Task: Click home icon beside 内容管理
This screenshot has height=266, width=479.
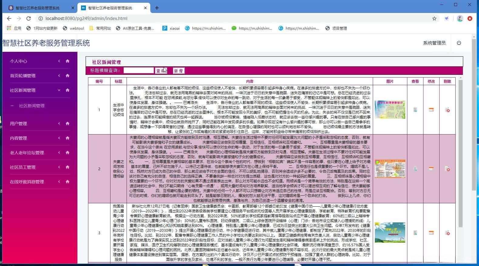Action: (x=67, y=138)
